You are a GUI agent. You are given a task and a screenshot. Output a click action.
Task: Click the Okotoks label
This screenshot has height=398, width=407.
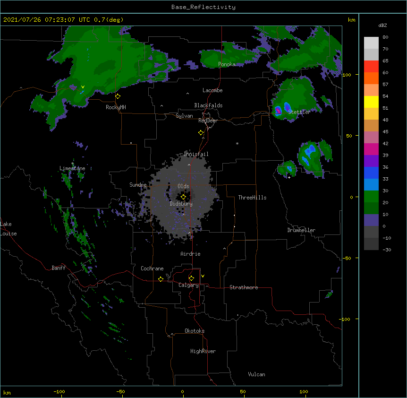coord(195,331)
